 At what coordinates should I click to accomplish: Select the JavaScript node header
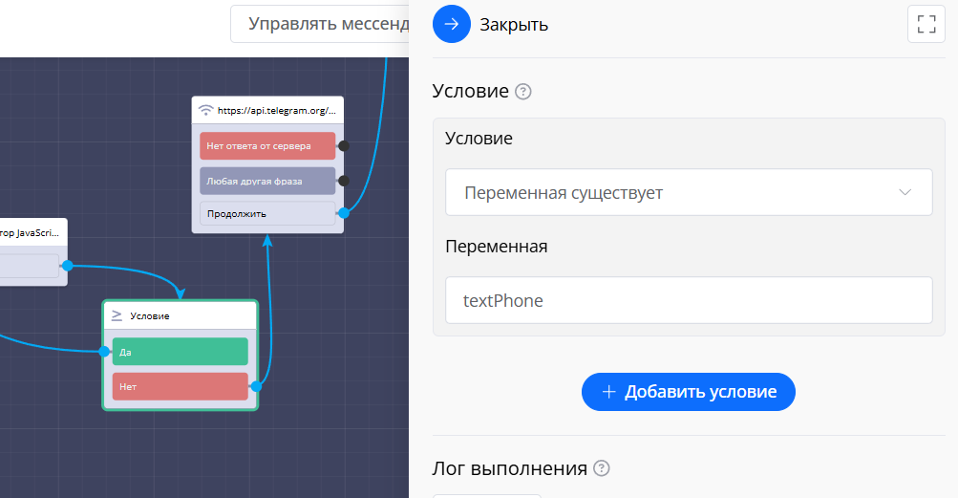tap(33, 232)
